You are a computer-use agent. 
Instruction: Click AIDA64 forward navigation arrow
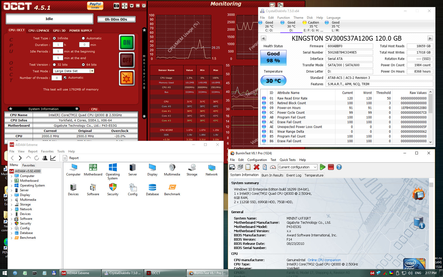pos(20,158)
